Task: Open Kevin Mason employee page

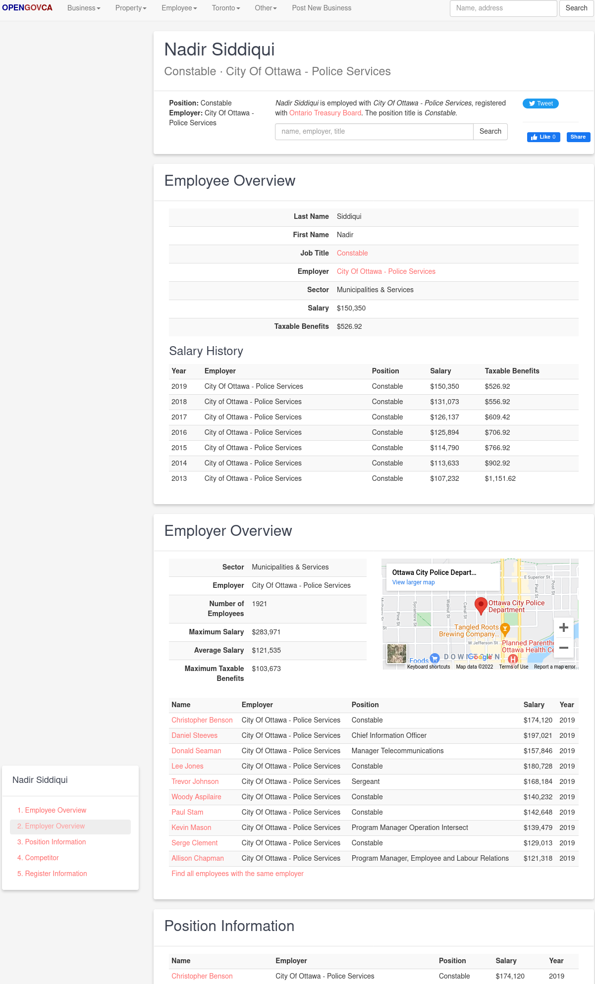Action: coord(191,828)
